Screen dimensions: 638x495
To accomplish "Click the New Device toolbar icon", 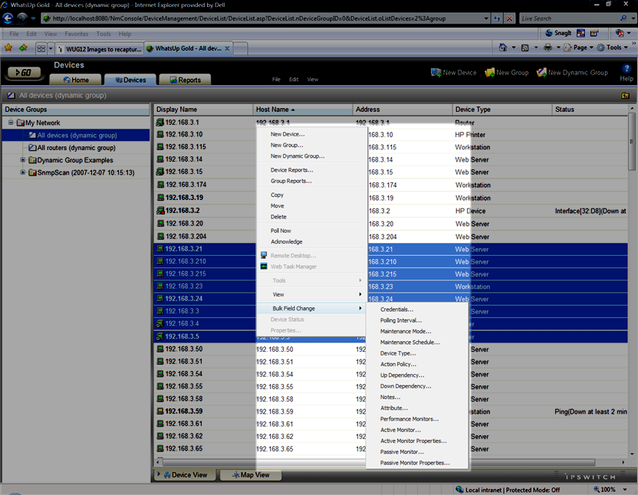I will point(436,73).
